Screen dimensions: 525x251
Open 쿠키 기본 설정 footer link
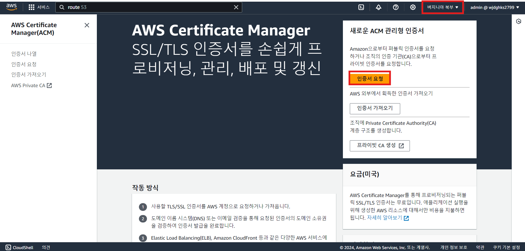pos(506,247)
